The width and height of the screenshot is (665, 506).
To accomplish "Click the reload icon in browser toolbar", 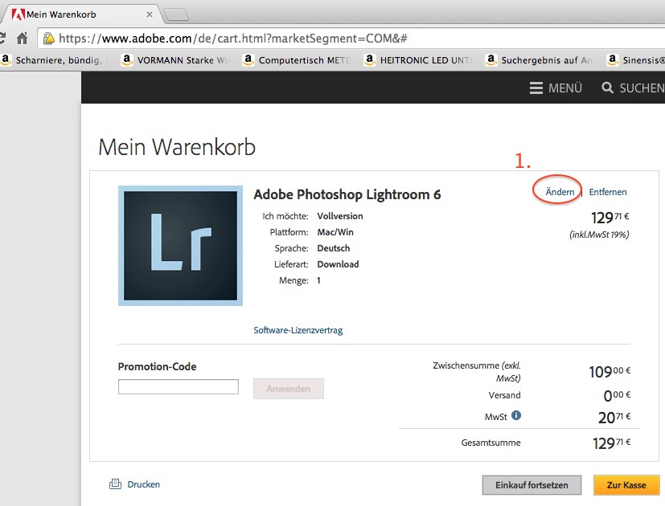I will (x=2, y=38).
